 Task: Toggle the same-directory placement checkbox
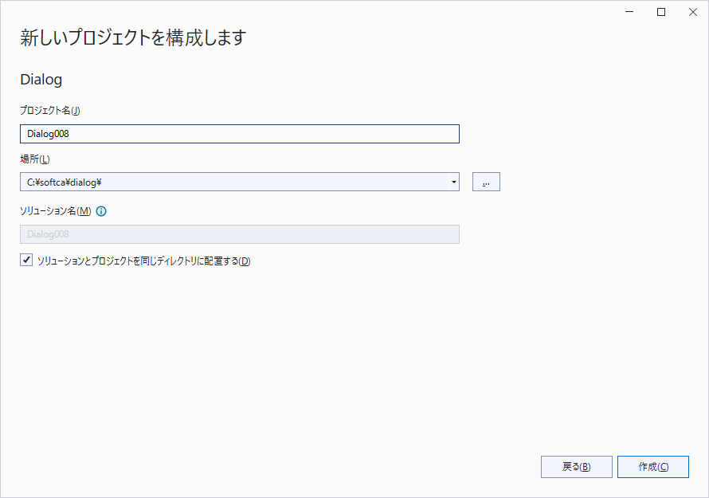pos(26,261)
